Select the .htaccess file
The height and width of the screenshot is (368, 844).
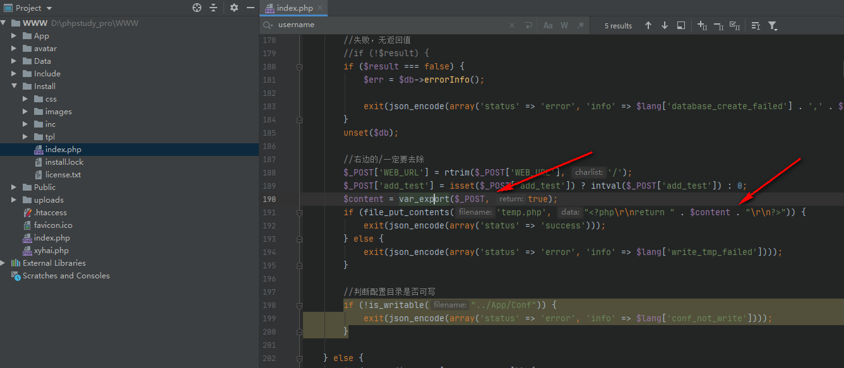51,213
